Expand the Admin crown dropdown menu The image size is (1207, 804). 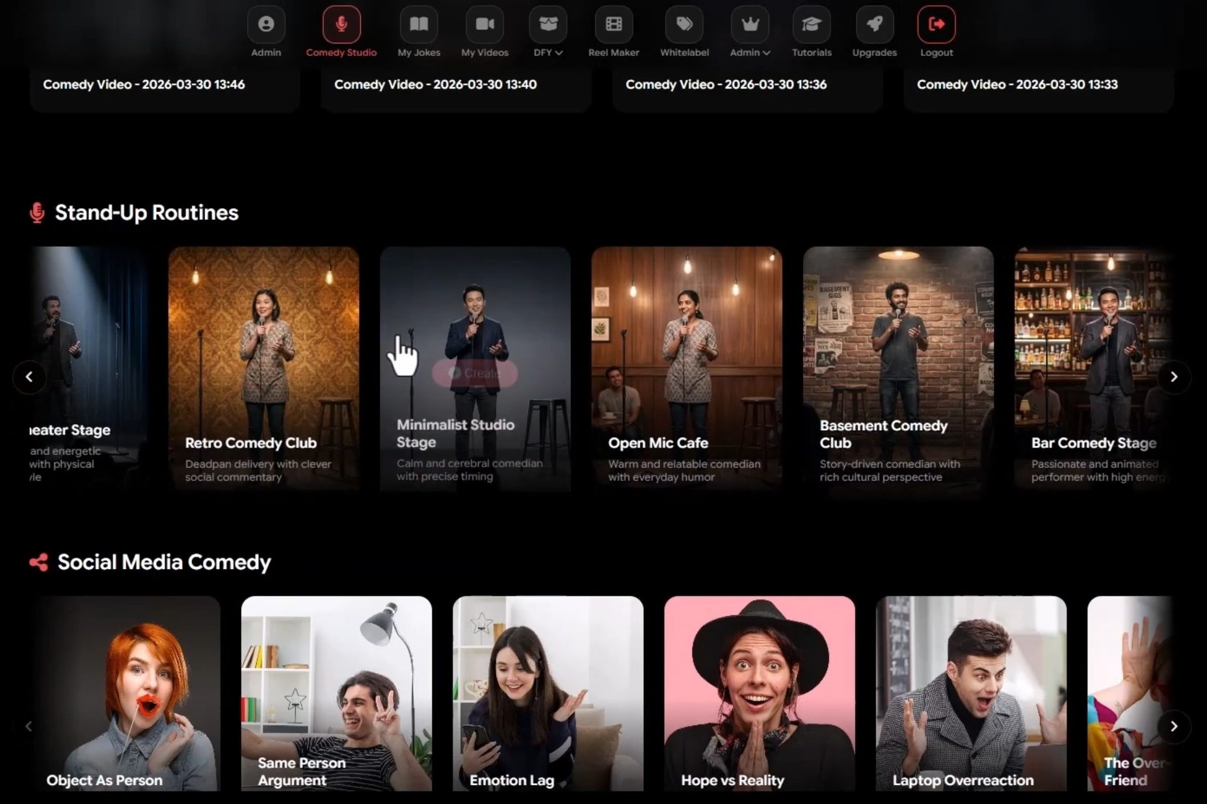click(750, 52)
